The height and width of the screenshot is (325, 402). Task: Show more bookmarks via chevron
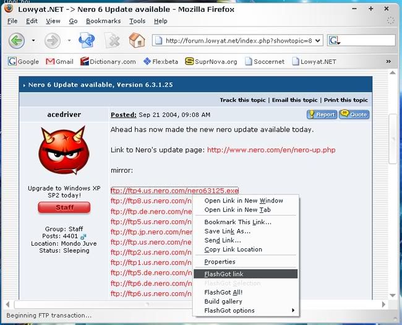388,61
